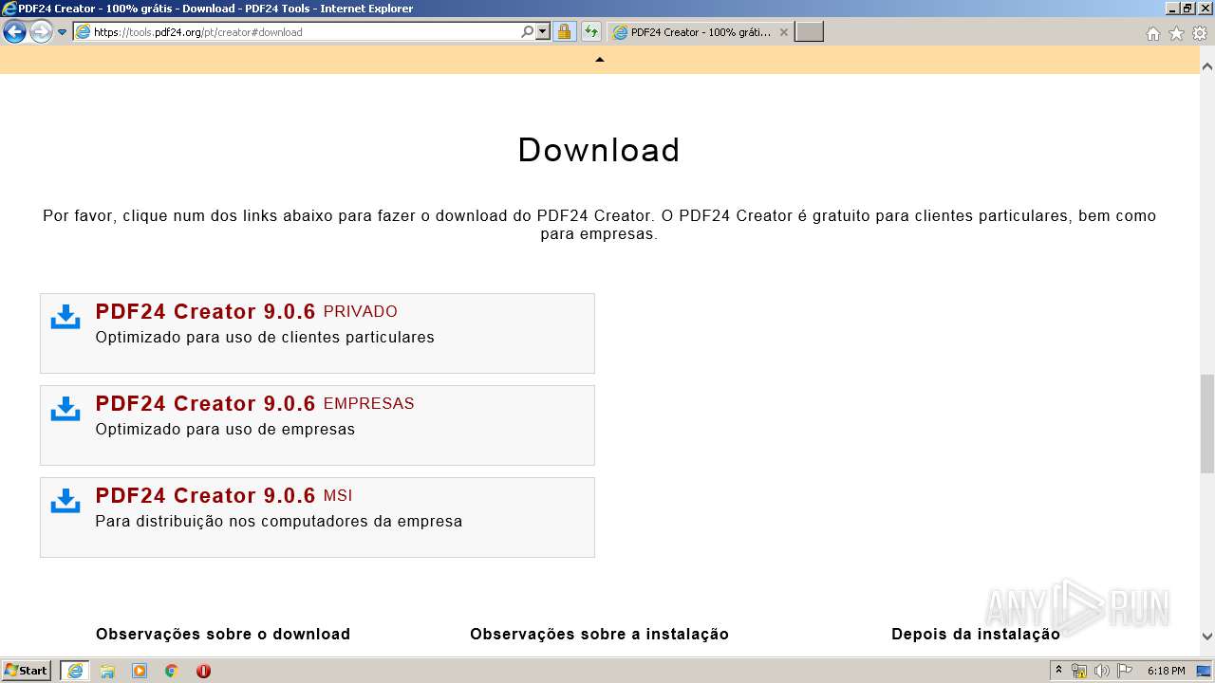Show hidden system tray icons
The image size is (1215, 683).
1058,671
